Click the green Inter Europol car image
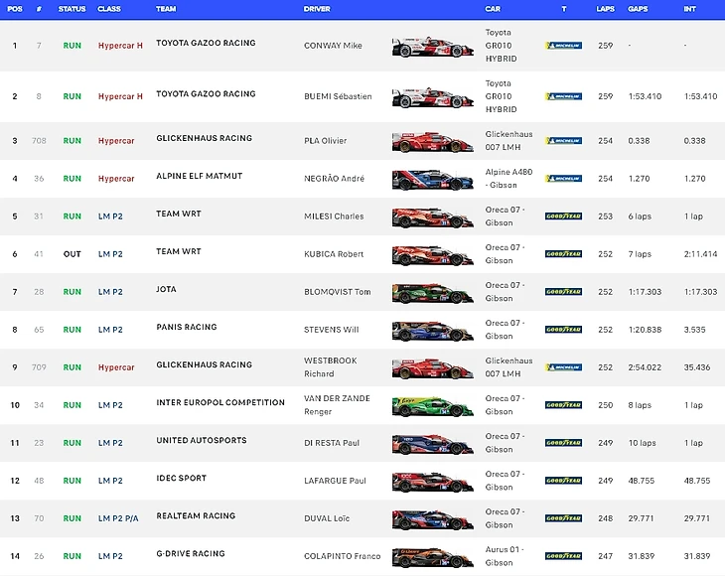Viewport: 725px width, 576px height. [432, 405]
